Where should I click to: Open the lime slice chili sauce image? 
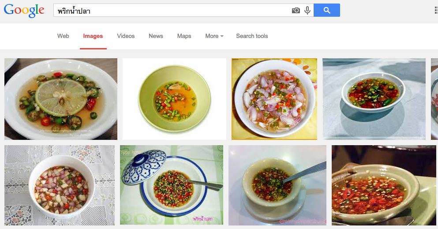(61, 99)
